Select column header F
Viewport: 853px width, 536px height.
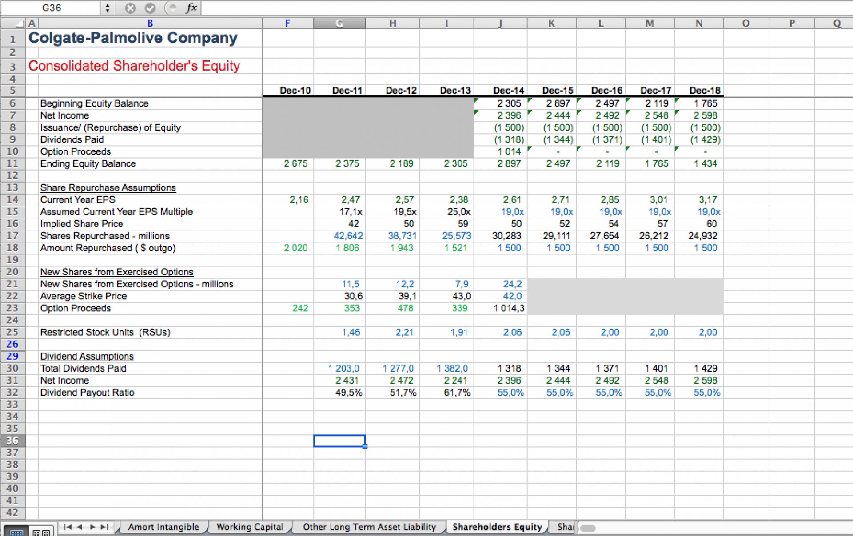click(x=287, y=23)
